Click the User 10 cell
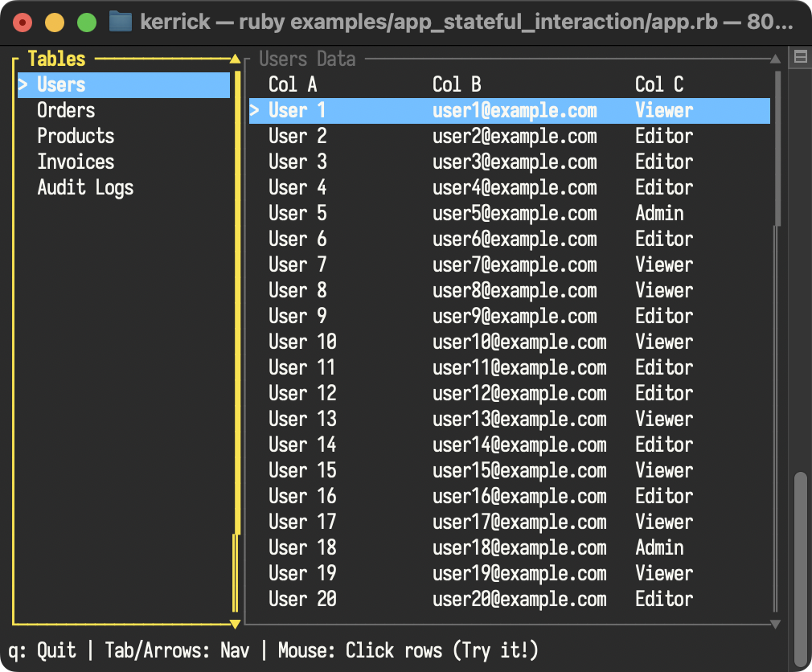This screenshot has height=672, width=812. coord(302,342)
